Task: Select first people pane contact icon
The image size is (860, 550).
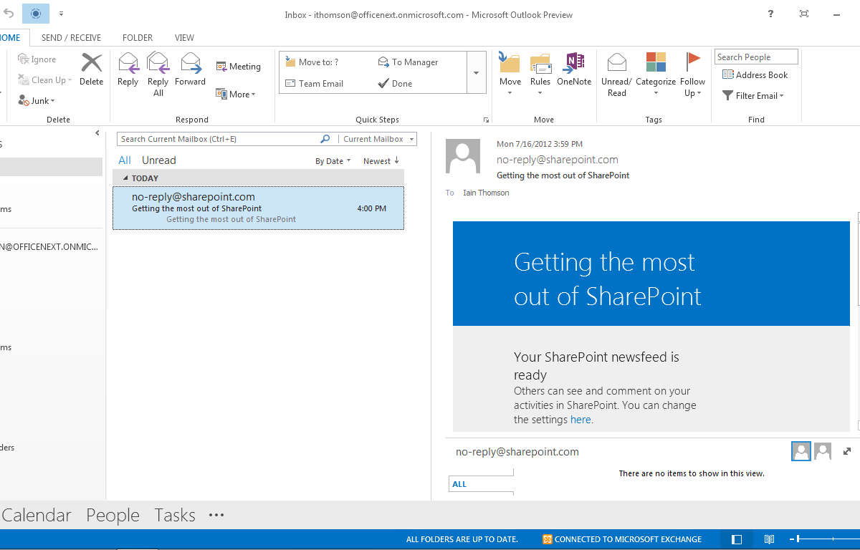Action: click(x=801, y=451)
